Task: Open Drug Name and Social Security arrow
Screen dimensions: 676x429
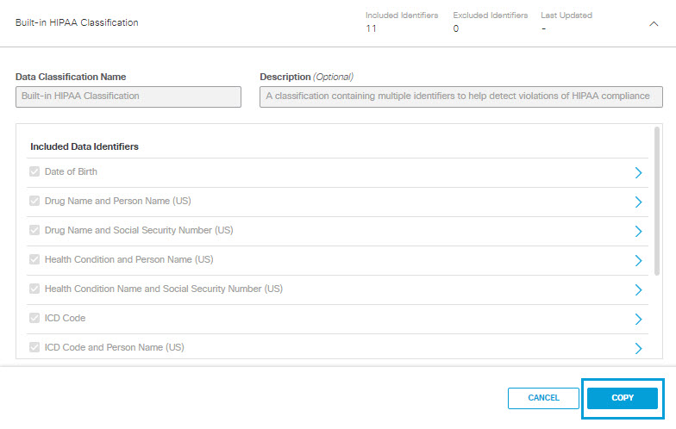Action: tap(638, 231)
